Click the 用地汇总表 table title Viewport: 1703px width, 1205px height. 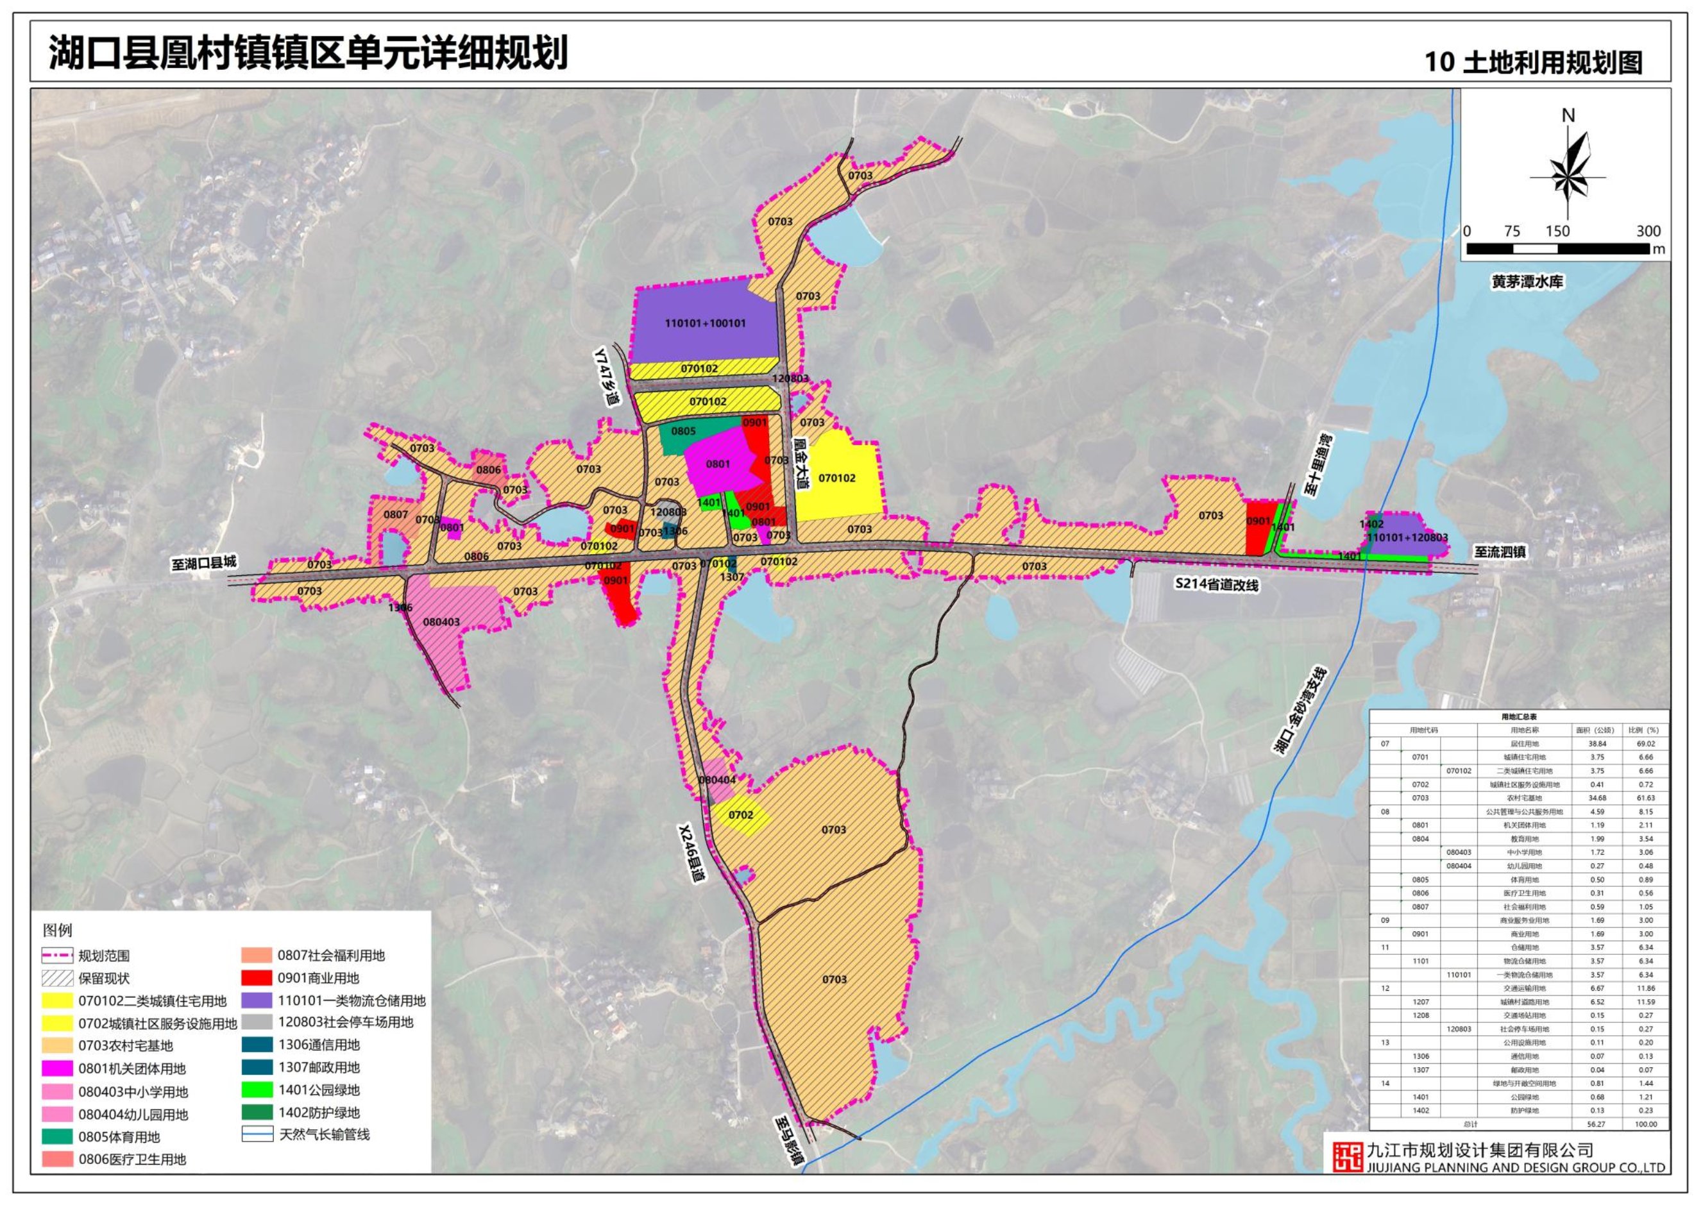pos(1519,717)
